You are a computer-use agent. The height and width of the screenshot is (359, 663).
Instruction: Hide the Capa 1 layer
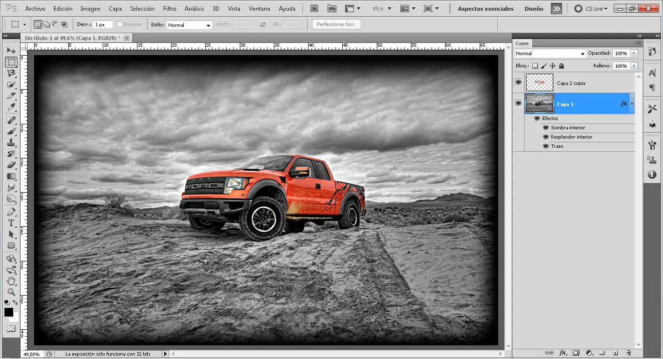tap(518, 103)
